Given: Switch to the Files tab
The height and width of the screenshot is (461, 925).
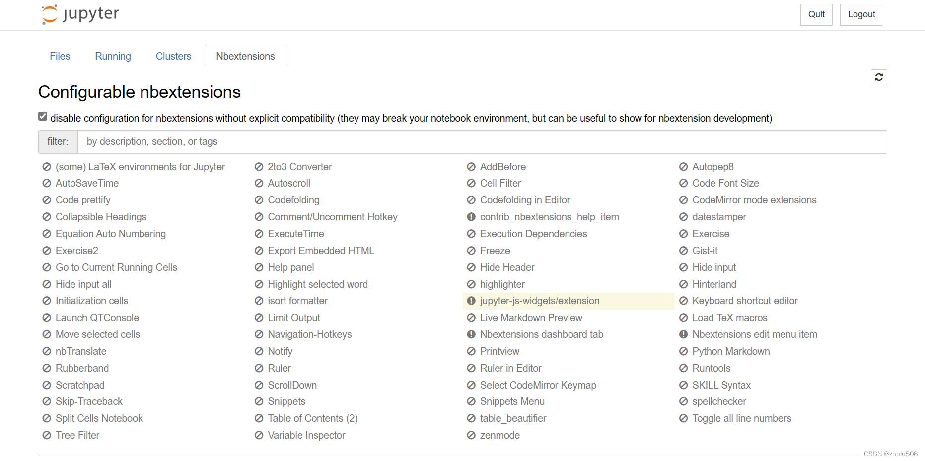Looking at the screenshot, I should [x=60, y=56].
